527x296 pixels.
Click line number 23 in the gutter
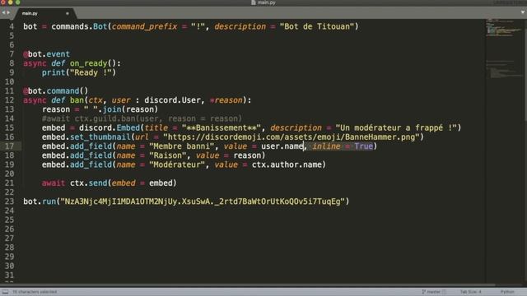(x=9, y=201)
